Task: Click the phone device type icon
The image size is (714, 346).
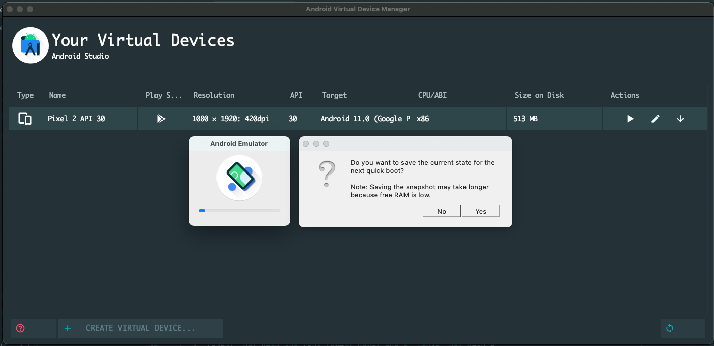Action: point(25,119)
